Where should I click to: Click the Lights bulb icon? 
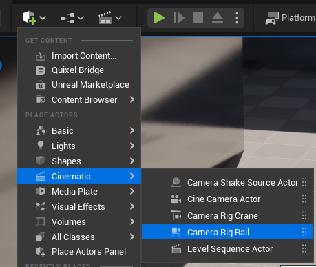pos(41,146)
